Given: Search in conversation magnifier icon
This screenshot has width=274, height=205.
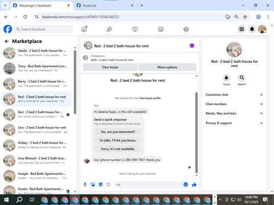Looking at the screenshot, I should click(242, 78).
